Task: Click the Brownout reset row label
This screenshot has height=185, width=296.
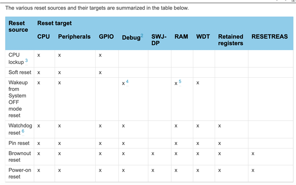Action: pos(19,156)
